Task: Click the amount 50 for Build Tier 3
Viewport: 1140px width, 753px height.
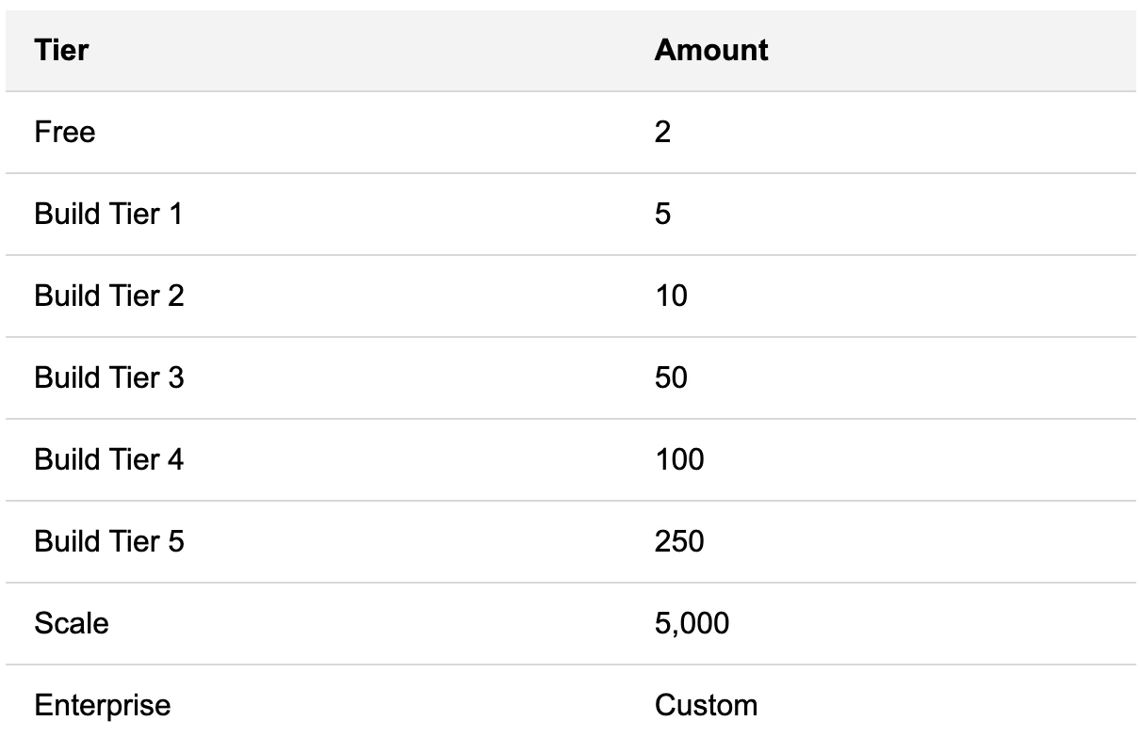Action: [x=671, y=377]
